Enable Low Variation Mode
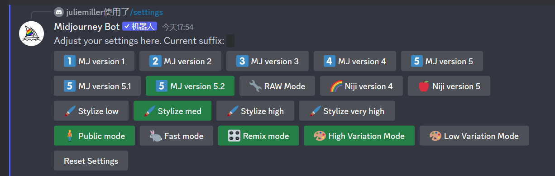 click(474, 136)
